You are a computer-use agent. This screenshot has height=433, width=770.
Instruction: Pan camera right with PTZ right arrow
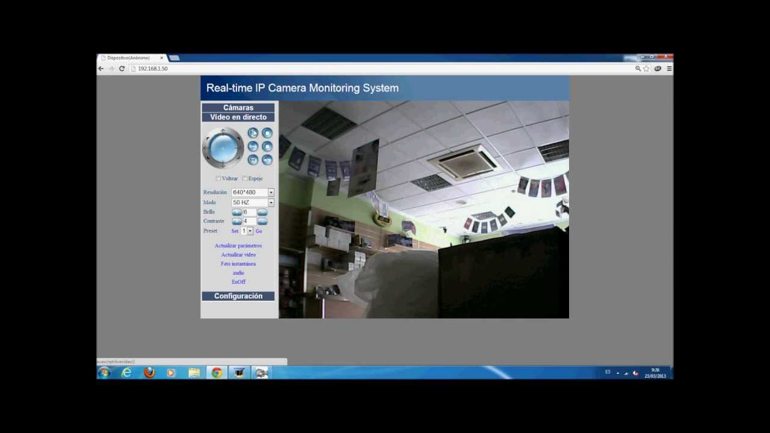[240, 147]
